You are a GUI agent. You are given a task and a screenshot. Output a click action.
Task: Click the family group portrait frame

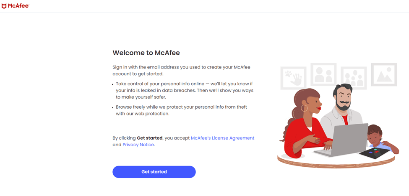[354, 78]
